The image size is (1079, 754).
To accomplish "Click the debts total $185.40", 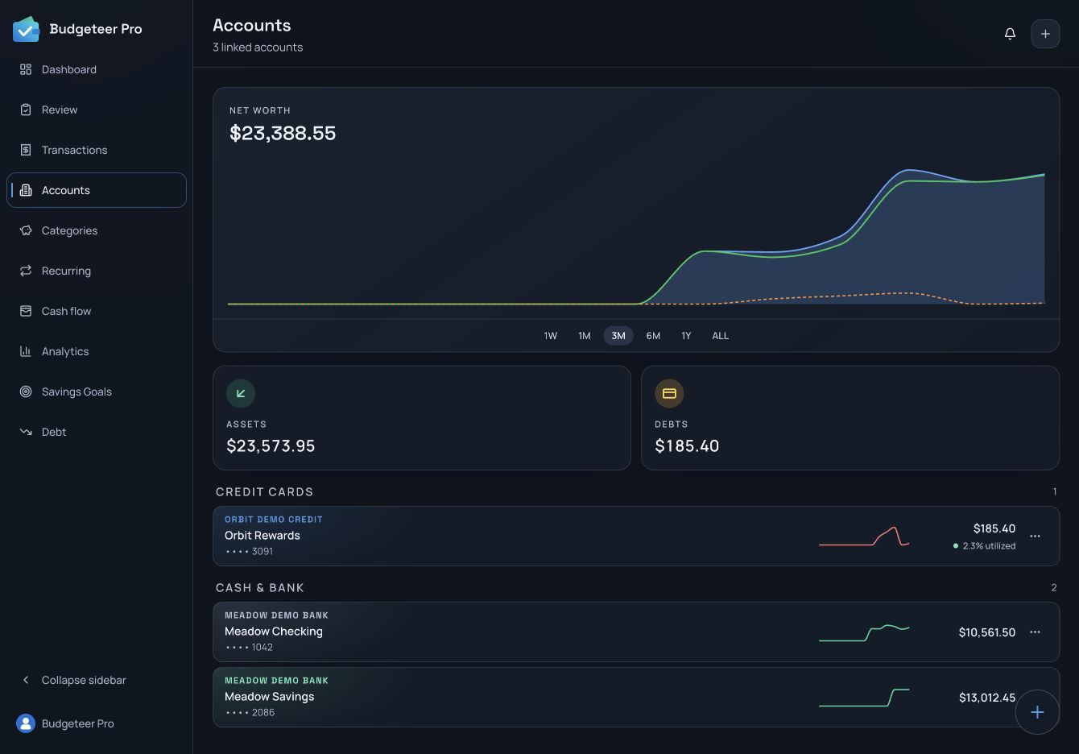I will (x=687, y=446).
